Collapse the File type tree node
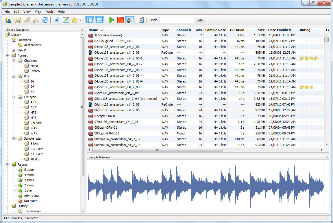The width and height of the screenshot is (333, 223). click(x=13, y=97)
